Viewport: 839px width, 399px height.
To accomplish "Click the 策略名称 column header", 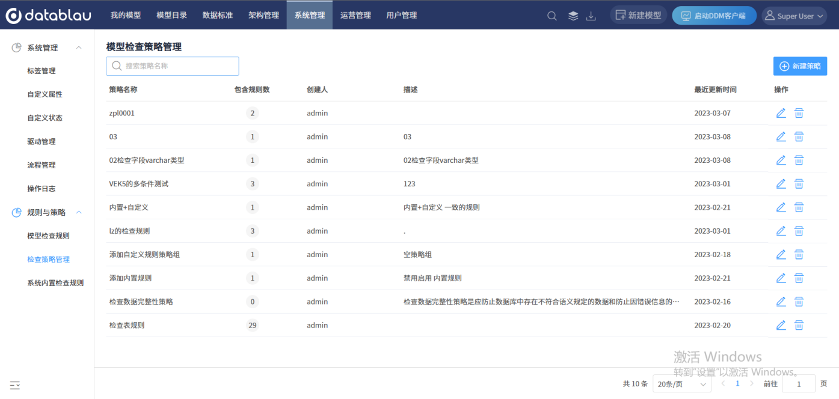I will (123, 90).
